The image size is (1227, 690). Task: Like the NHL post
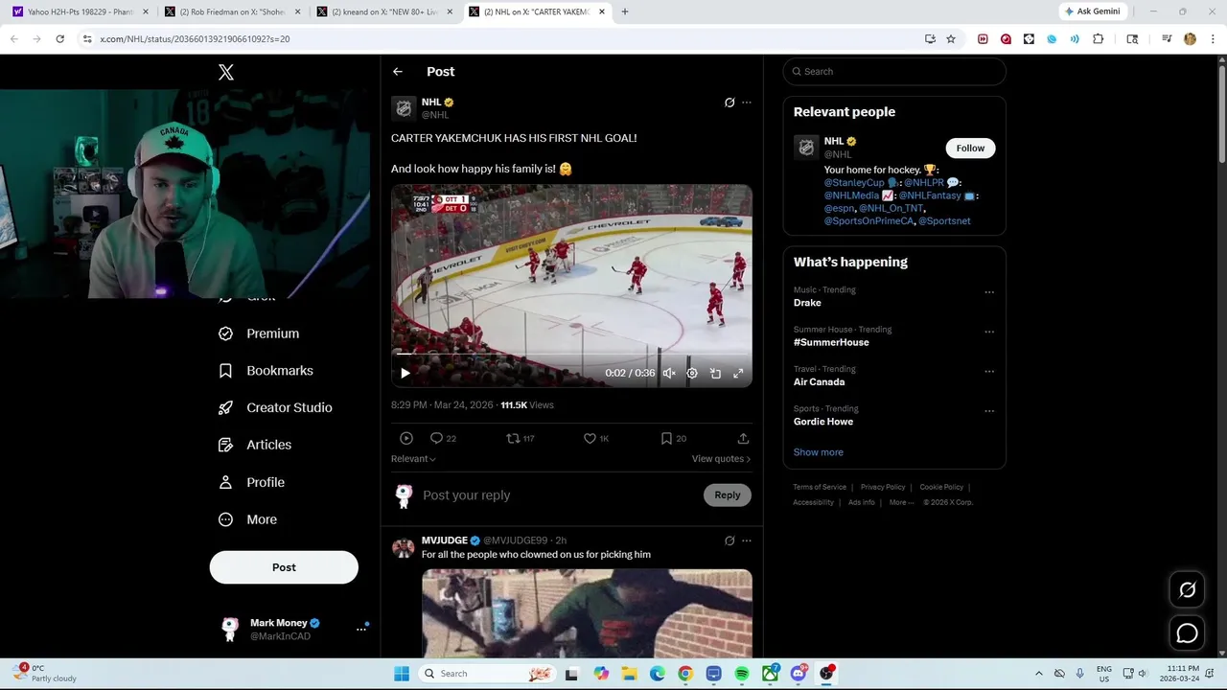tap(596, 438)
